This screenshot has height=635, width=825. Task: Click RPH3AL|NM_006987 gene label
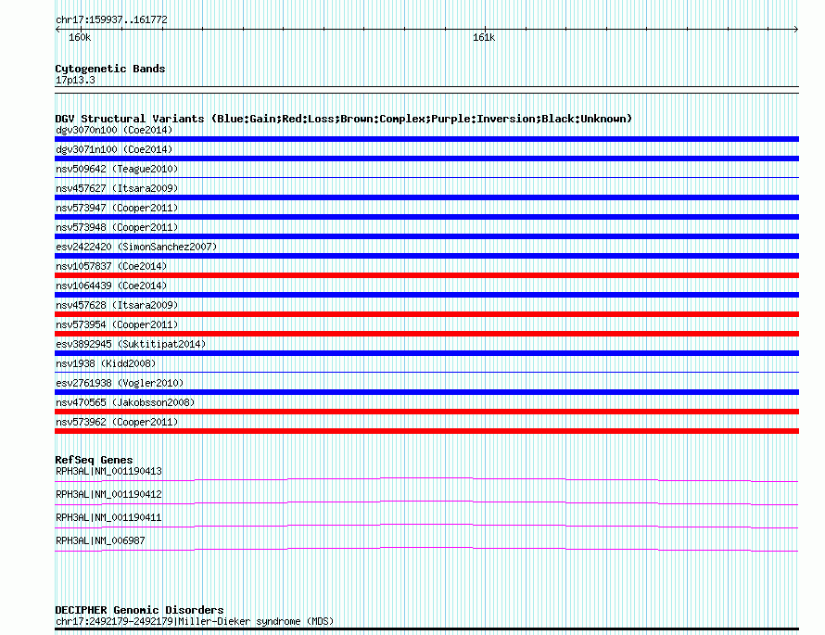100,540
